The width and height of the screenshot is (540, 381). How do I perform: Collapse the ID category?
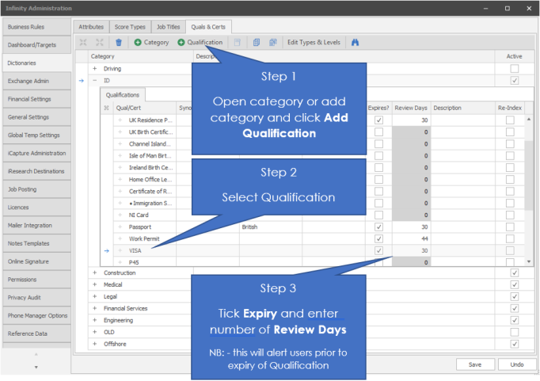coord(94,81)
